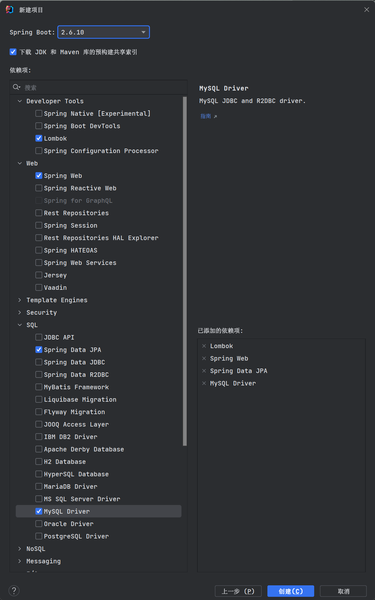Check the MariaDB Driver checkbox
375x600 pixels.
[x=39, y=486]
